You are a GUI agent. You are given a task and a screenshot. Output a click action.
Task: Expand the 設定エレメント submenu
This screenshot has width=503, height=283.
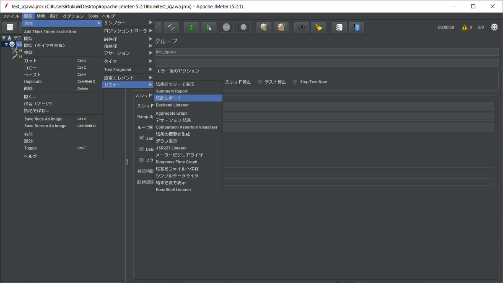pos(129,78)
